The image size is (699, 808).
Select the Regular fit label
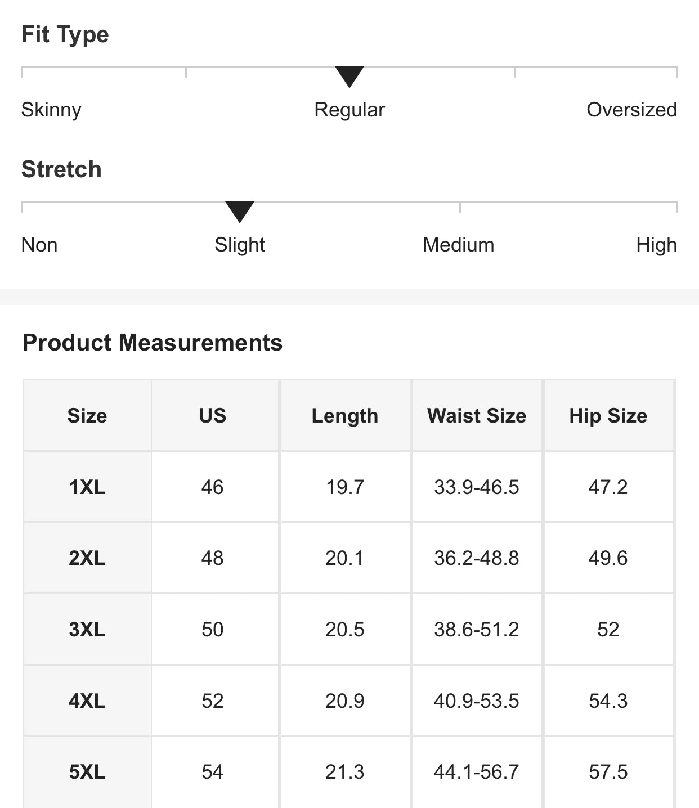point(349,110)
